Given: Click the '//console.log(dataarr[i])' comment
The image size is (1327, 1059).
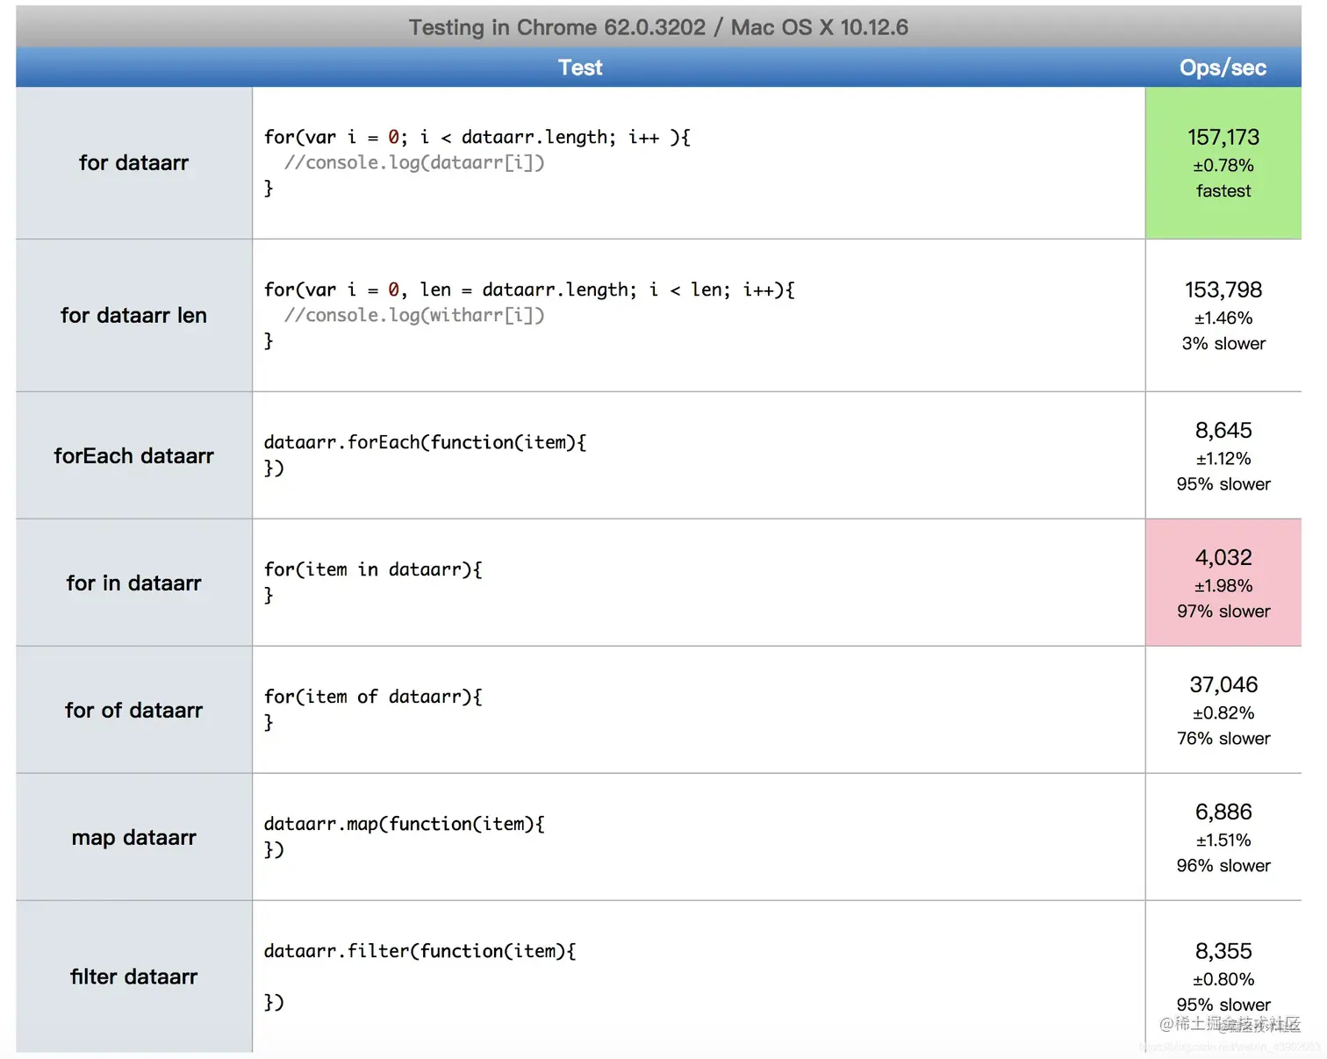Looking at the screenshot, I should coord(414,162).
